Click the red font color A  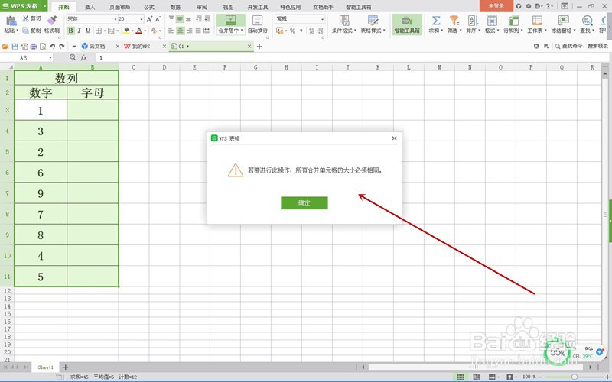click(x=139, y=31)
